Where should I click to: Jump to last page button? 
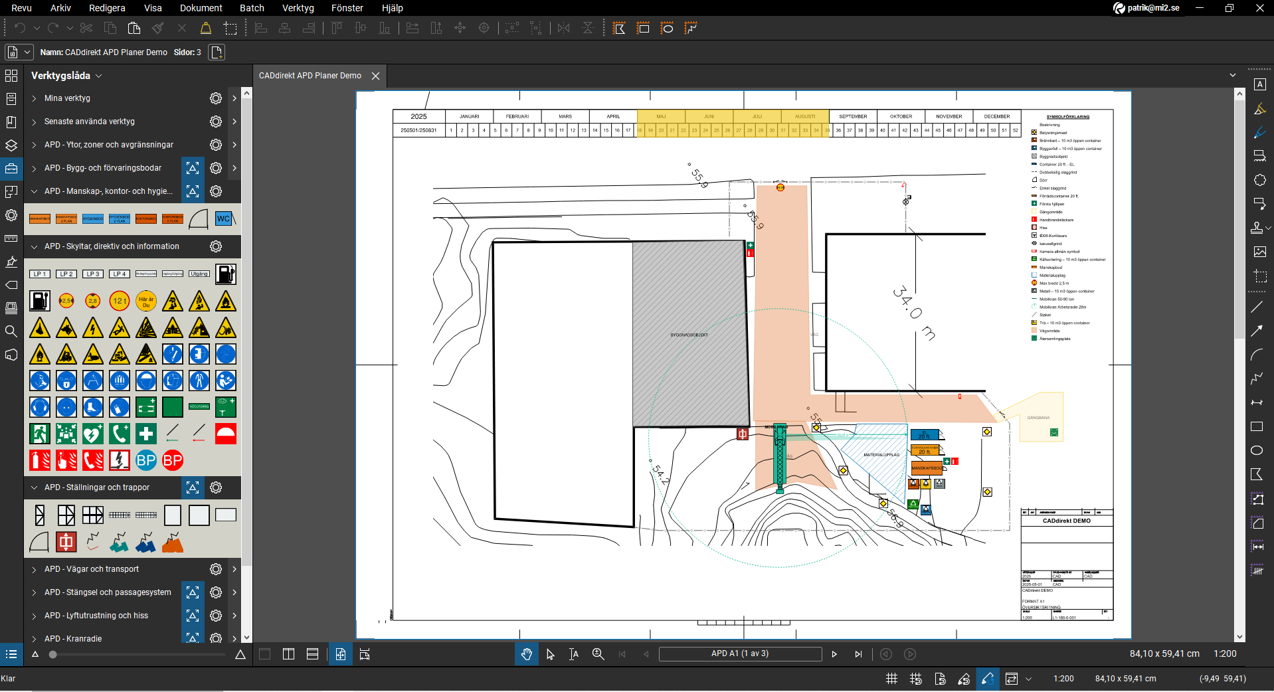[x=858, y=654]
